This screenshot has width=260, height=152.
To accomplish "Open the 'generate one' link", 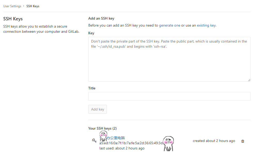I will (169, 25).
